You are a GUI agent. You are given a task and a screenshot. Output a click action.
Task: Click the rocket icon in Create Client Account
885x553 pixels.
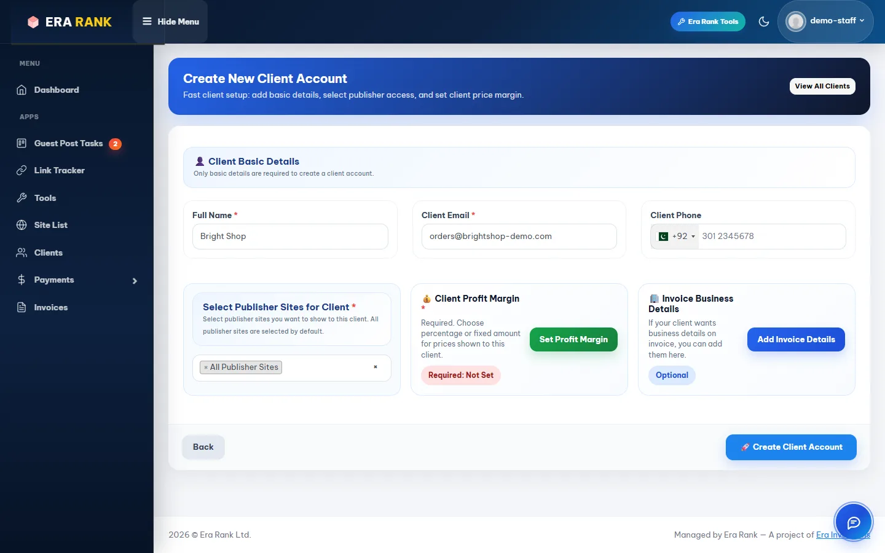click(x=745, y=447)
